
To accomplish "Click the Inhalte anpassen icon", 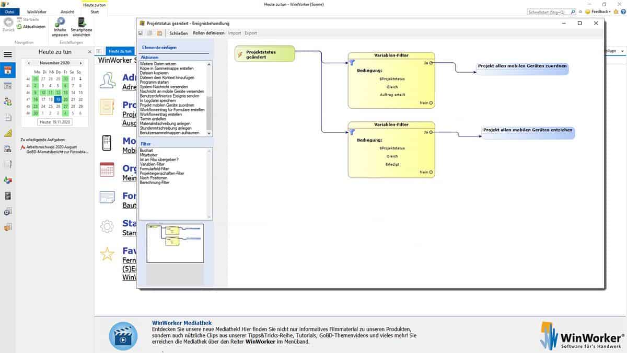I will 60,22.
